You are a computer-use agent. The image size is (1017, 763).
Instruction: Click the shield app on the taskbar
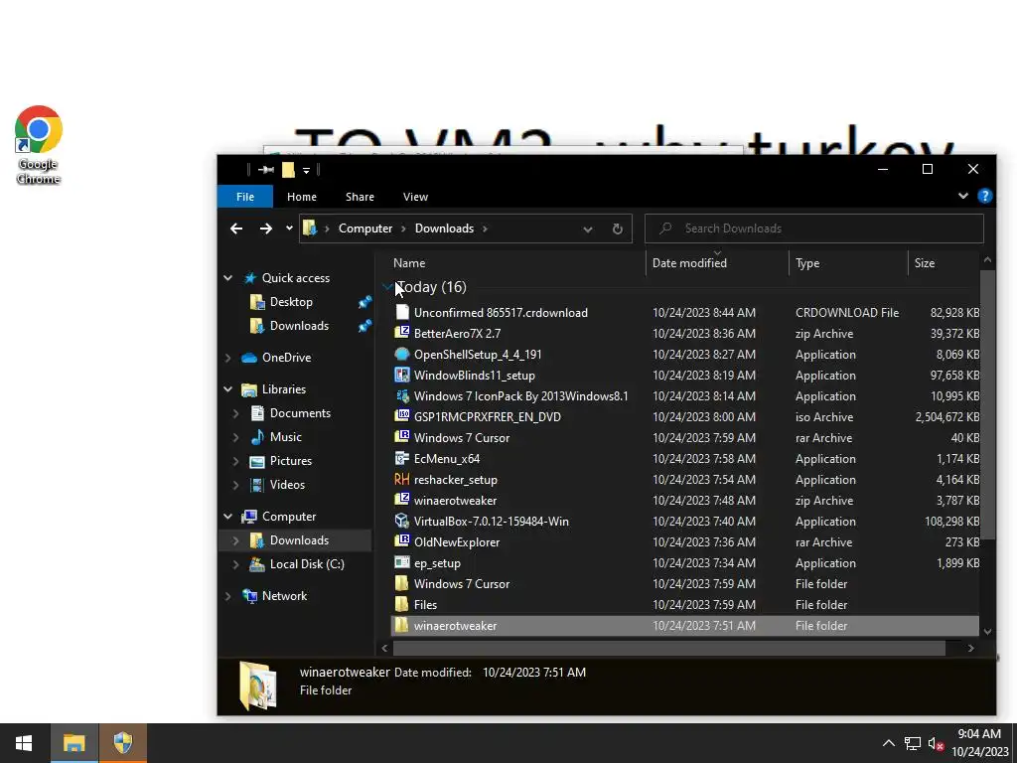(122, 743)
